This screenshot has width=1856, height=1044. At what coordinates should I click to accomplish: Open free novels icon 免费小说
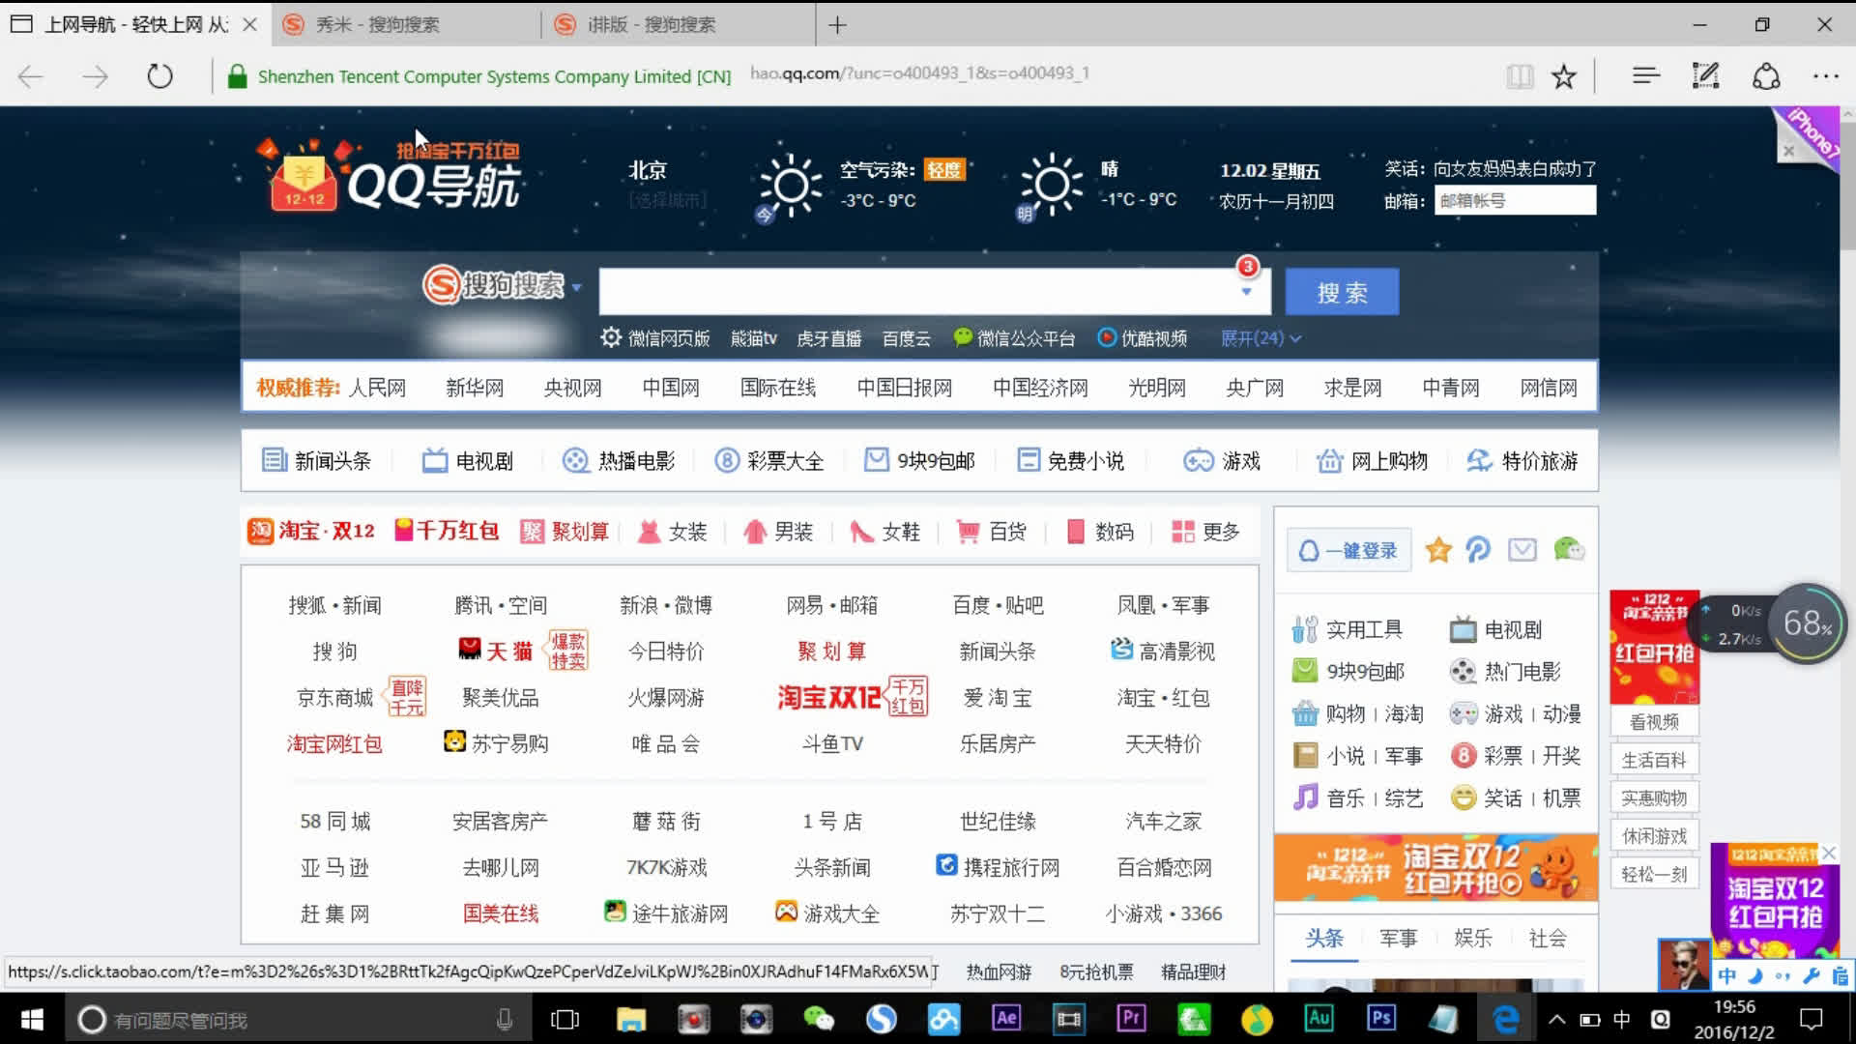(x=1029, y=460)
